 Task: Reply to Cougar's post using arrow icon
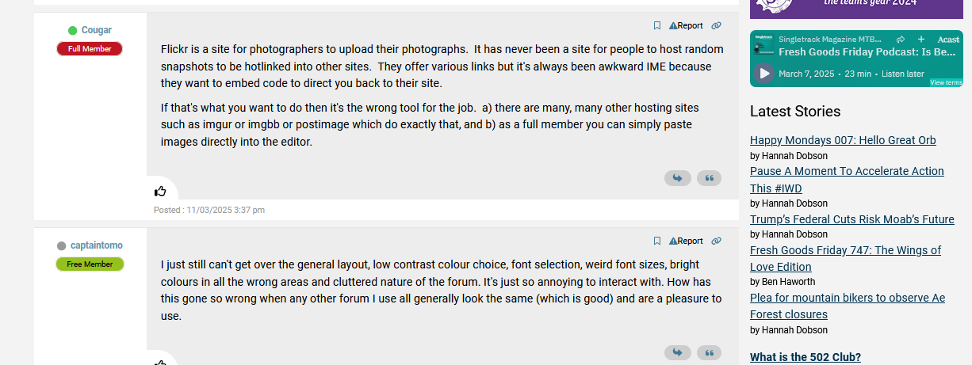[x=677, y=178]
